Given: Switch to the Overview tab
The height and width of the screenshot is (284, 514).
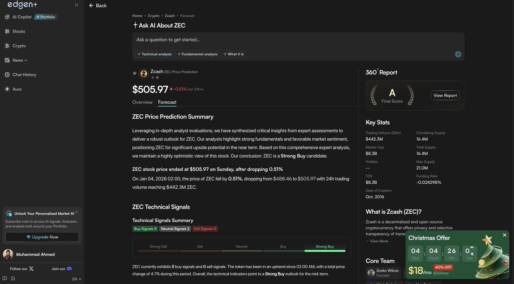Looking at the screenshot, I should [x=142, y=102].
